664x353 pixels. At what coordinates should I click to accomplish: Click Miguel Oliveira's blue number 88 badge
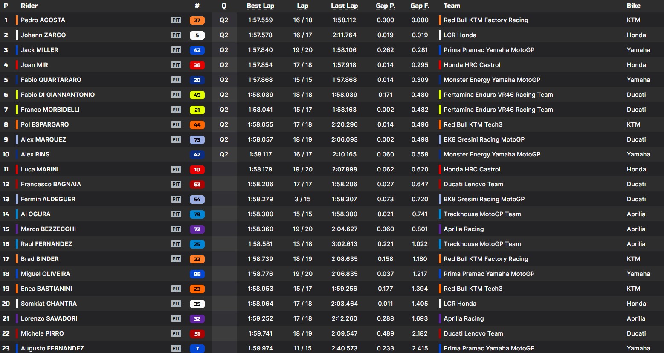pyautogui.click(x=197, y=274)
